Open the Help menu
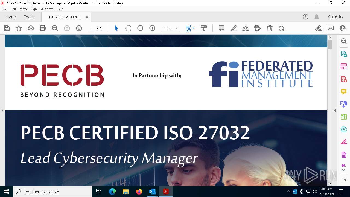Screen dimensions: 350x197 pos(60,9)
